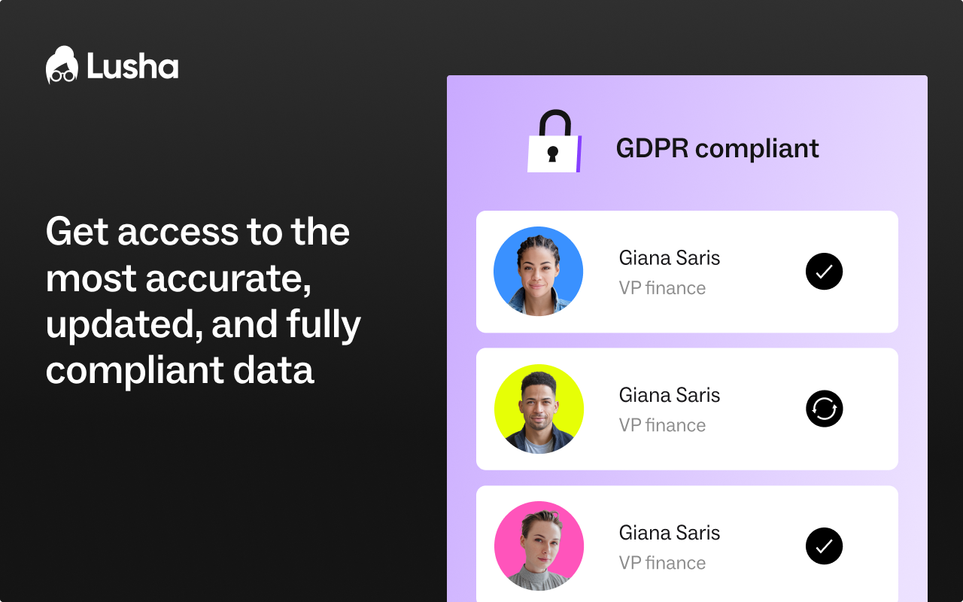This screenshot has height=602, width=963.
Task: Click the headline line 'updated, and fully'
Action: [x=204, y=325]
